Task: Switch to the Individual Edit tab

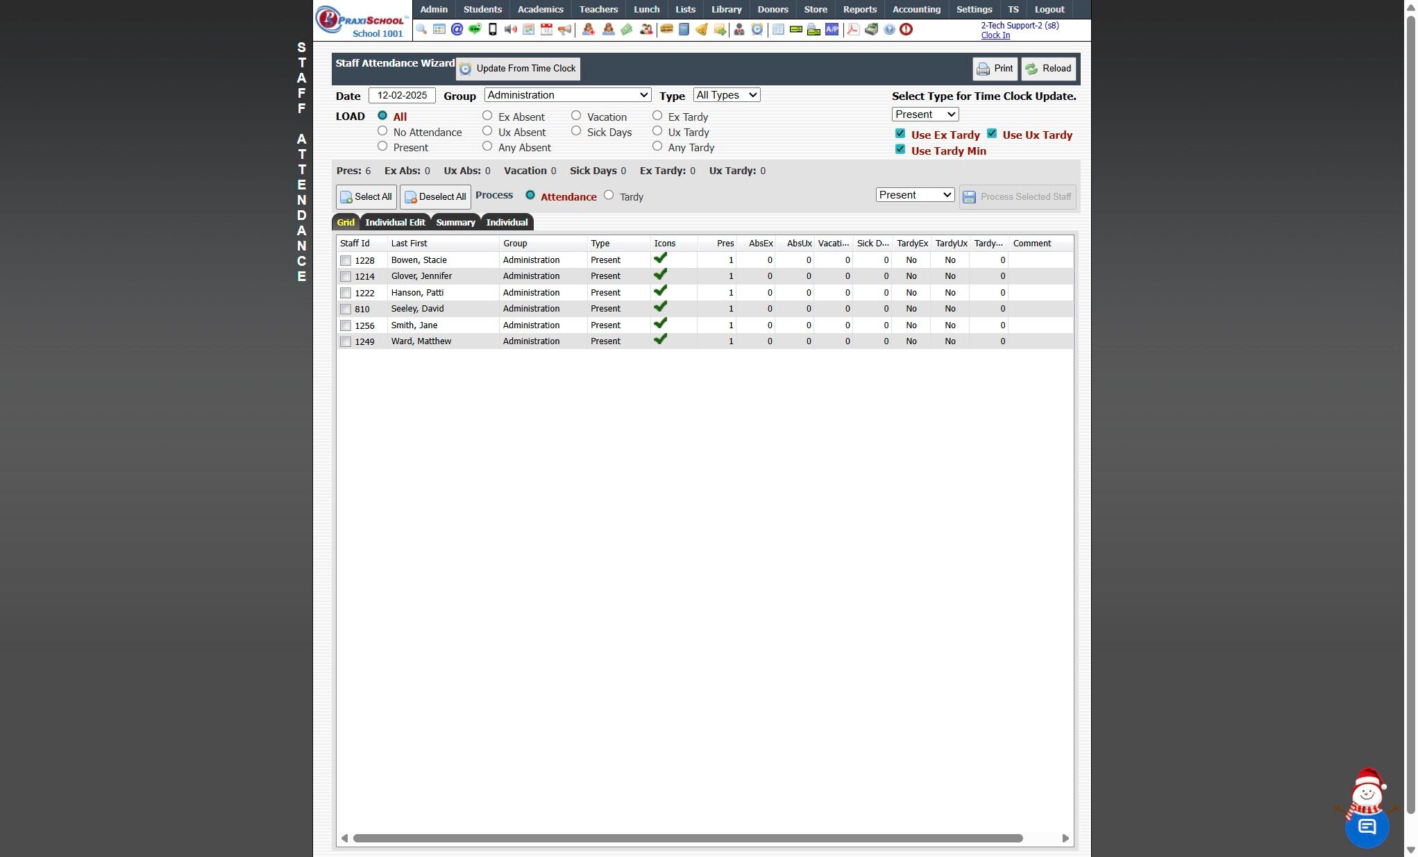Action: point(395,223)
